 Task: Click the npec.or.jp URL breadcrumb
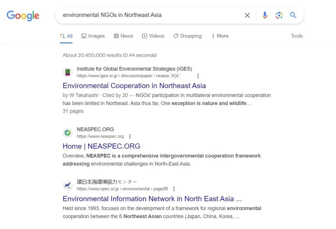(122, 189)
